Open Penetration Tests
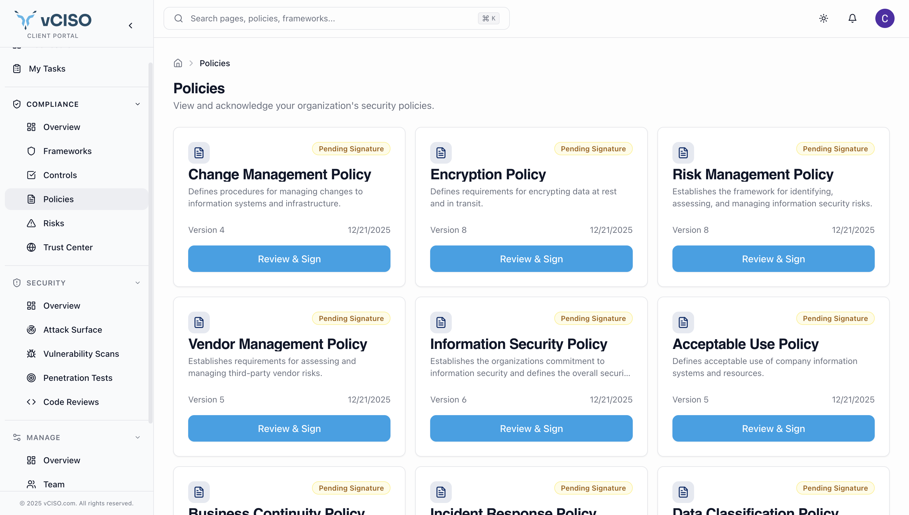 (76, 378)
